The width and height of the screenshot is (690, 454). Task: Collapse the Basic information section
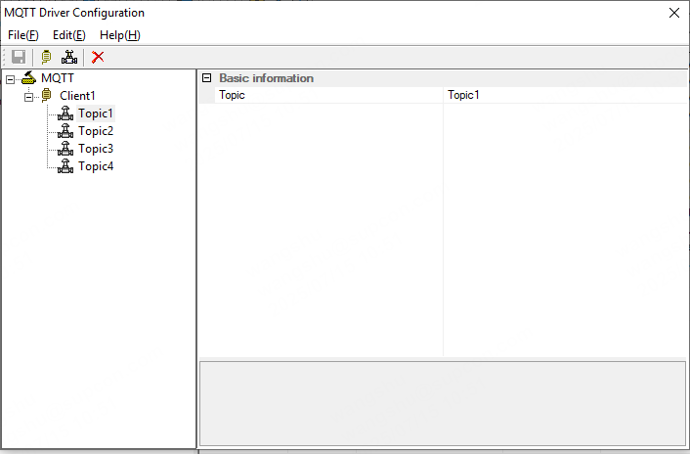[206, 78]
